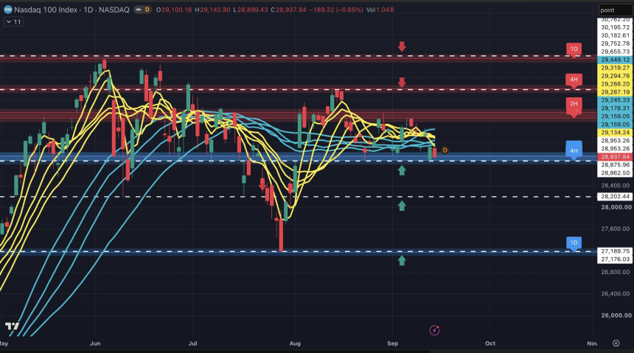This screenshot has width=634, height=353.
Task: Click the cyan price label 29,245.33
Action: pos(615,100)
